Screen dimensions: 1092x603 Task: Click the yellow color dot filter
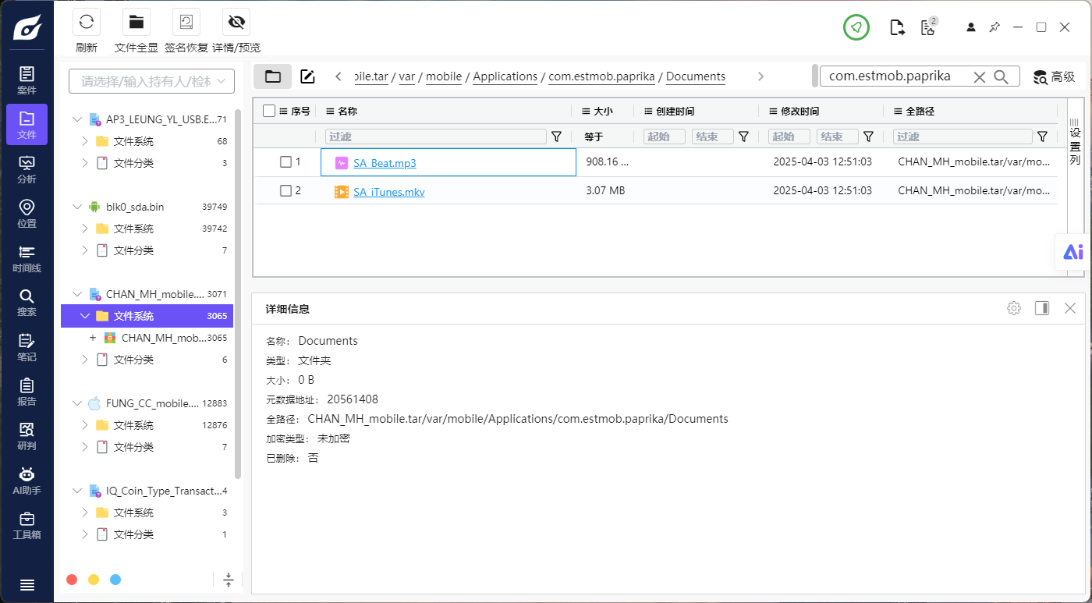point(94,580)
